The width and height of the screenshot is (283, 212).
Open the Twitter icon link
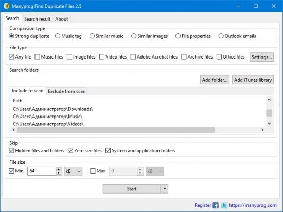224,205
